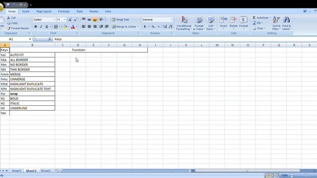The image size is (317, 178).
Task: Open the Font Color dropdown arrow
Action: pos(77,26)
